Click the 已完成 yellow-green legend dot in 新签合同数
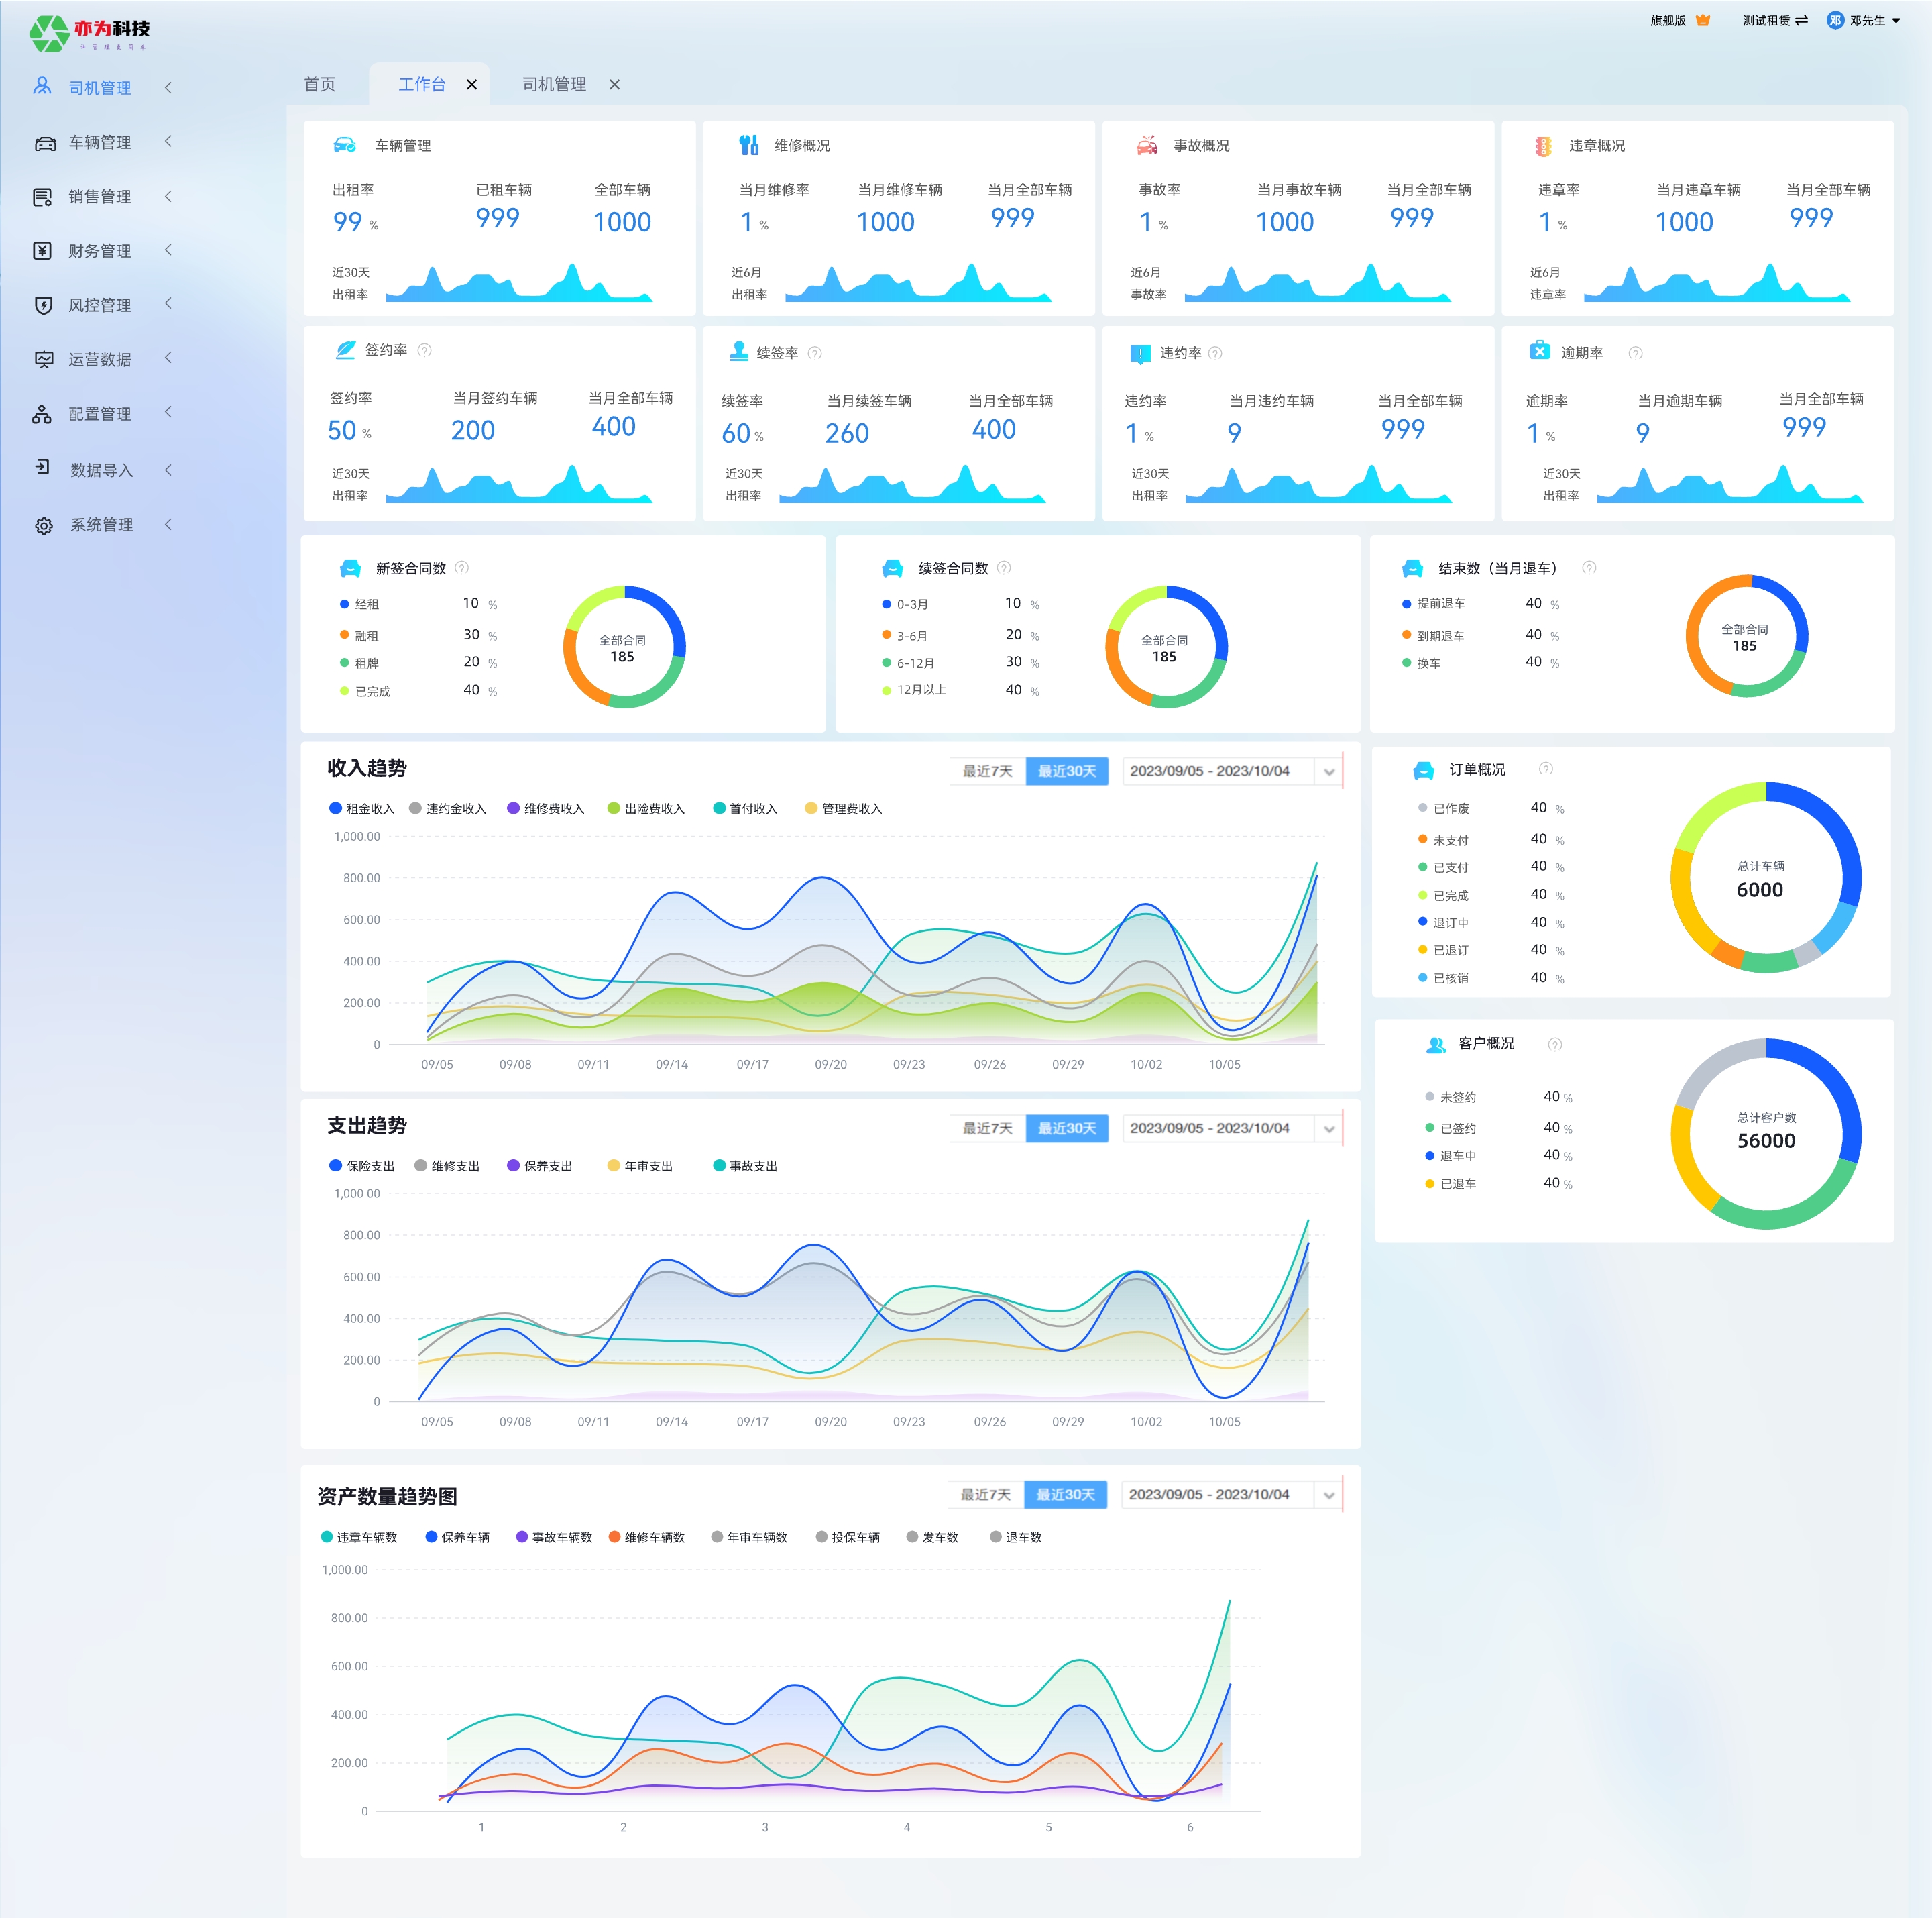Screen dimensions: 1932x1918 (x=344, y=692)
